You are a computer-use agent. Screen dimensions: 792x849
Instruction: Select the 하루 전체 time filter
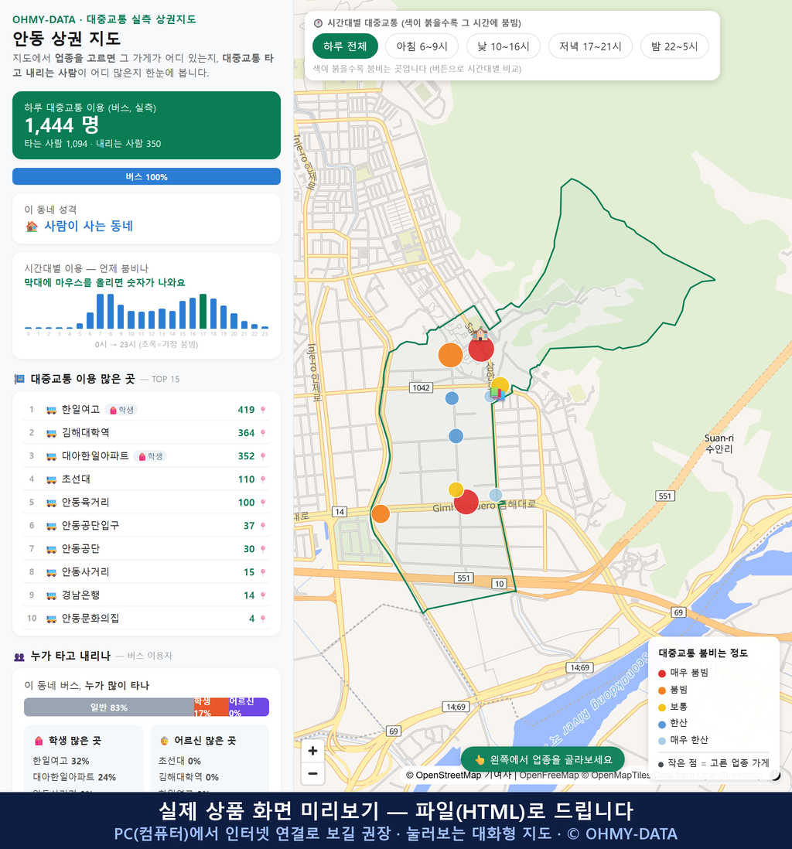(x=345, y=46)
